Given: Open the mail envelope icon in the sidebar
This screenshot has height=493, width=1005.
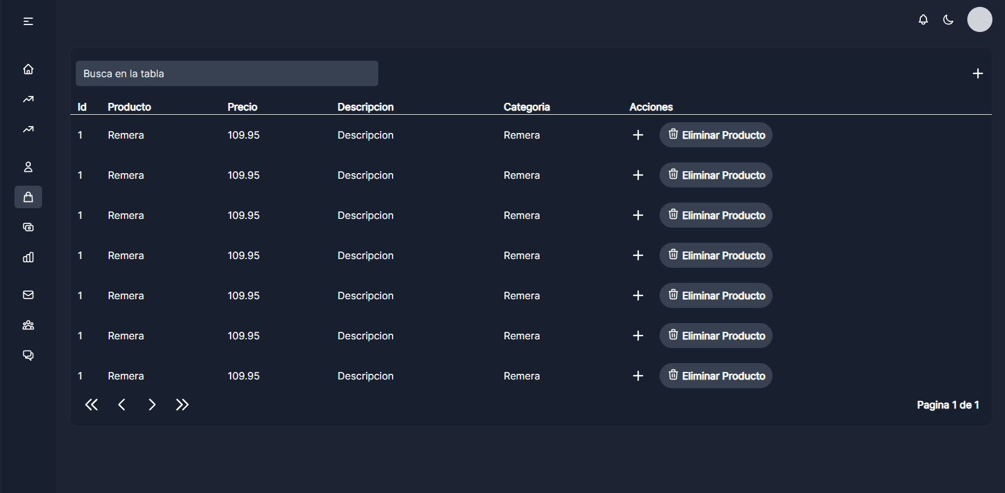Looking at the screenshot, I should click(28, 295).
